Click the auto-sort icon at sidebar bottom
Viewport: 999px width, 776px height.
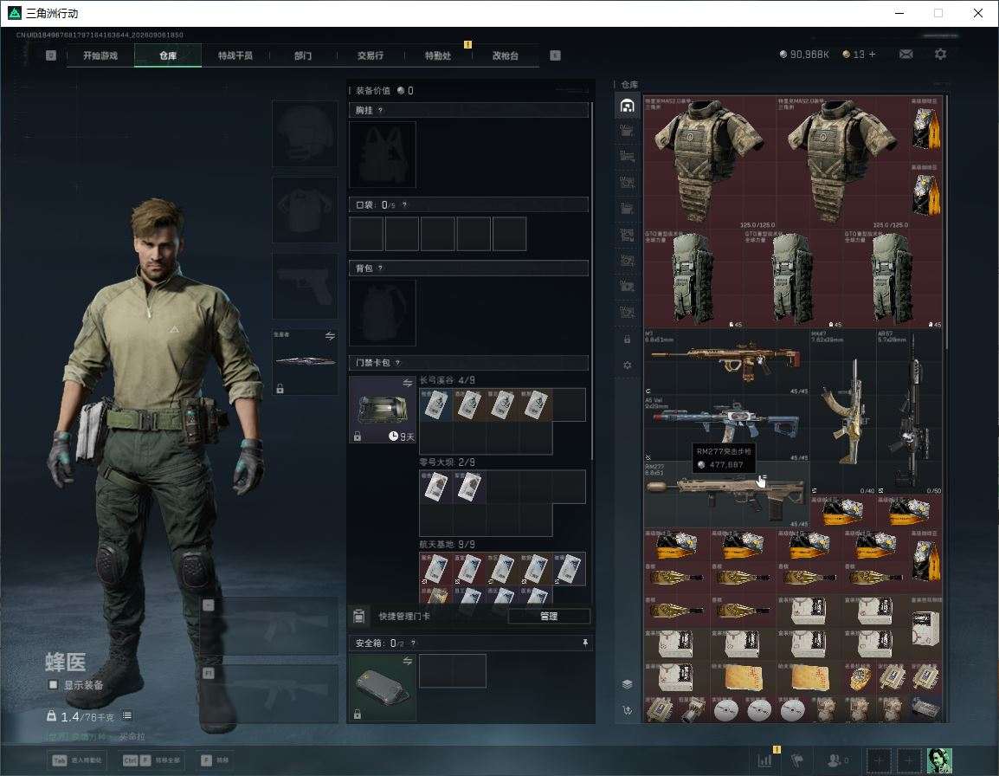(627, 709)
